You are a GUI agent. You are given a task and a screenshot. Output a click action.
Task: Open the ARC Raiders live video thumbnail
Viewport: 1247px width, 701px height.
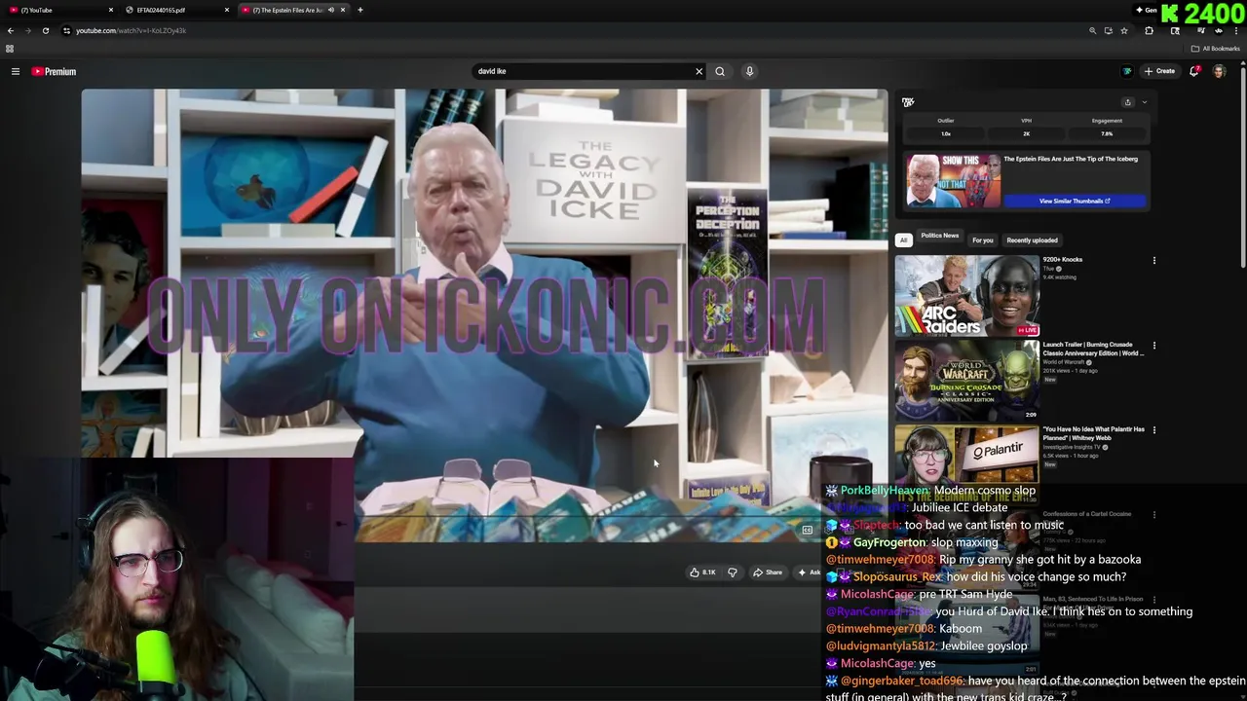click(966, 296)
